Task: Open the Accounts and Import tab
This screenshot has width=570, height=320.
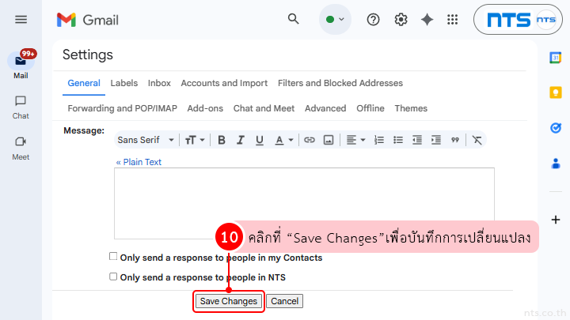Action: coord(224,83)
